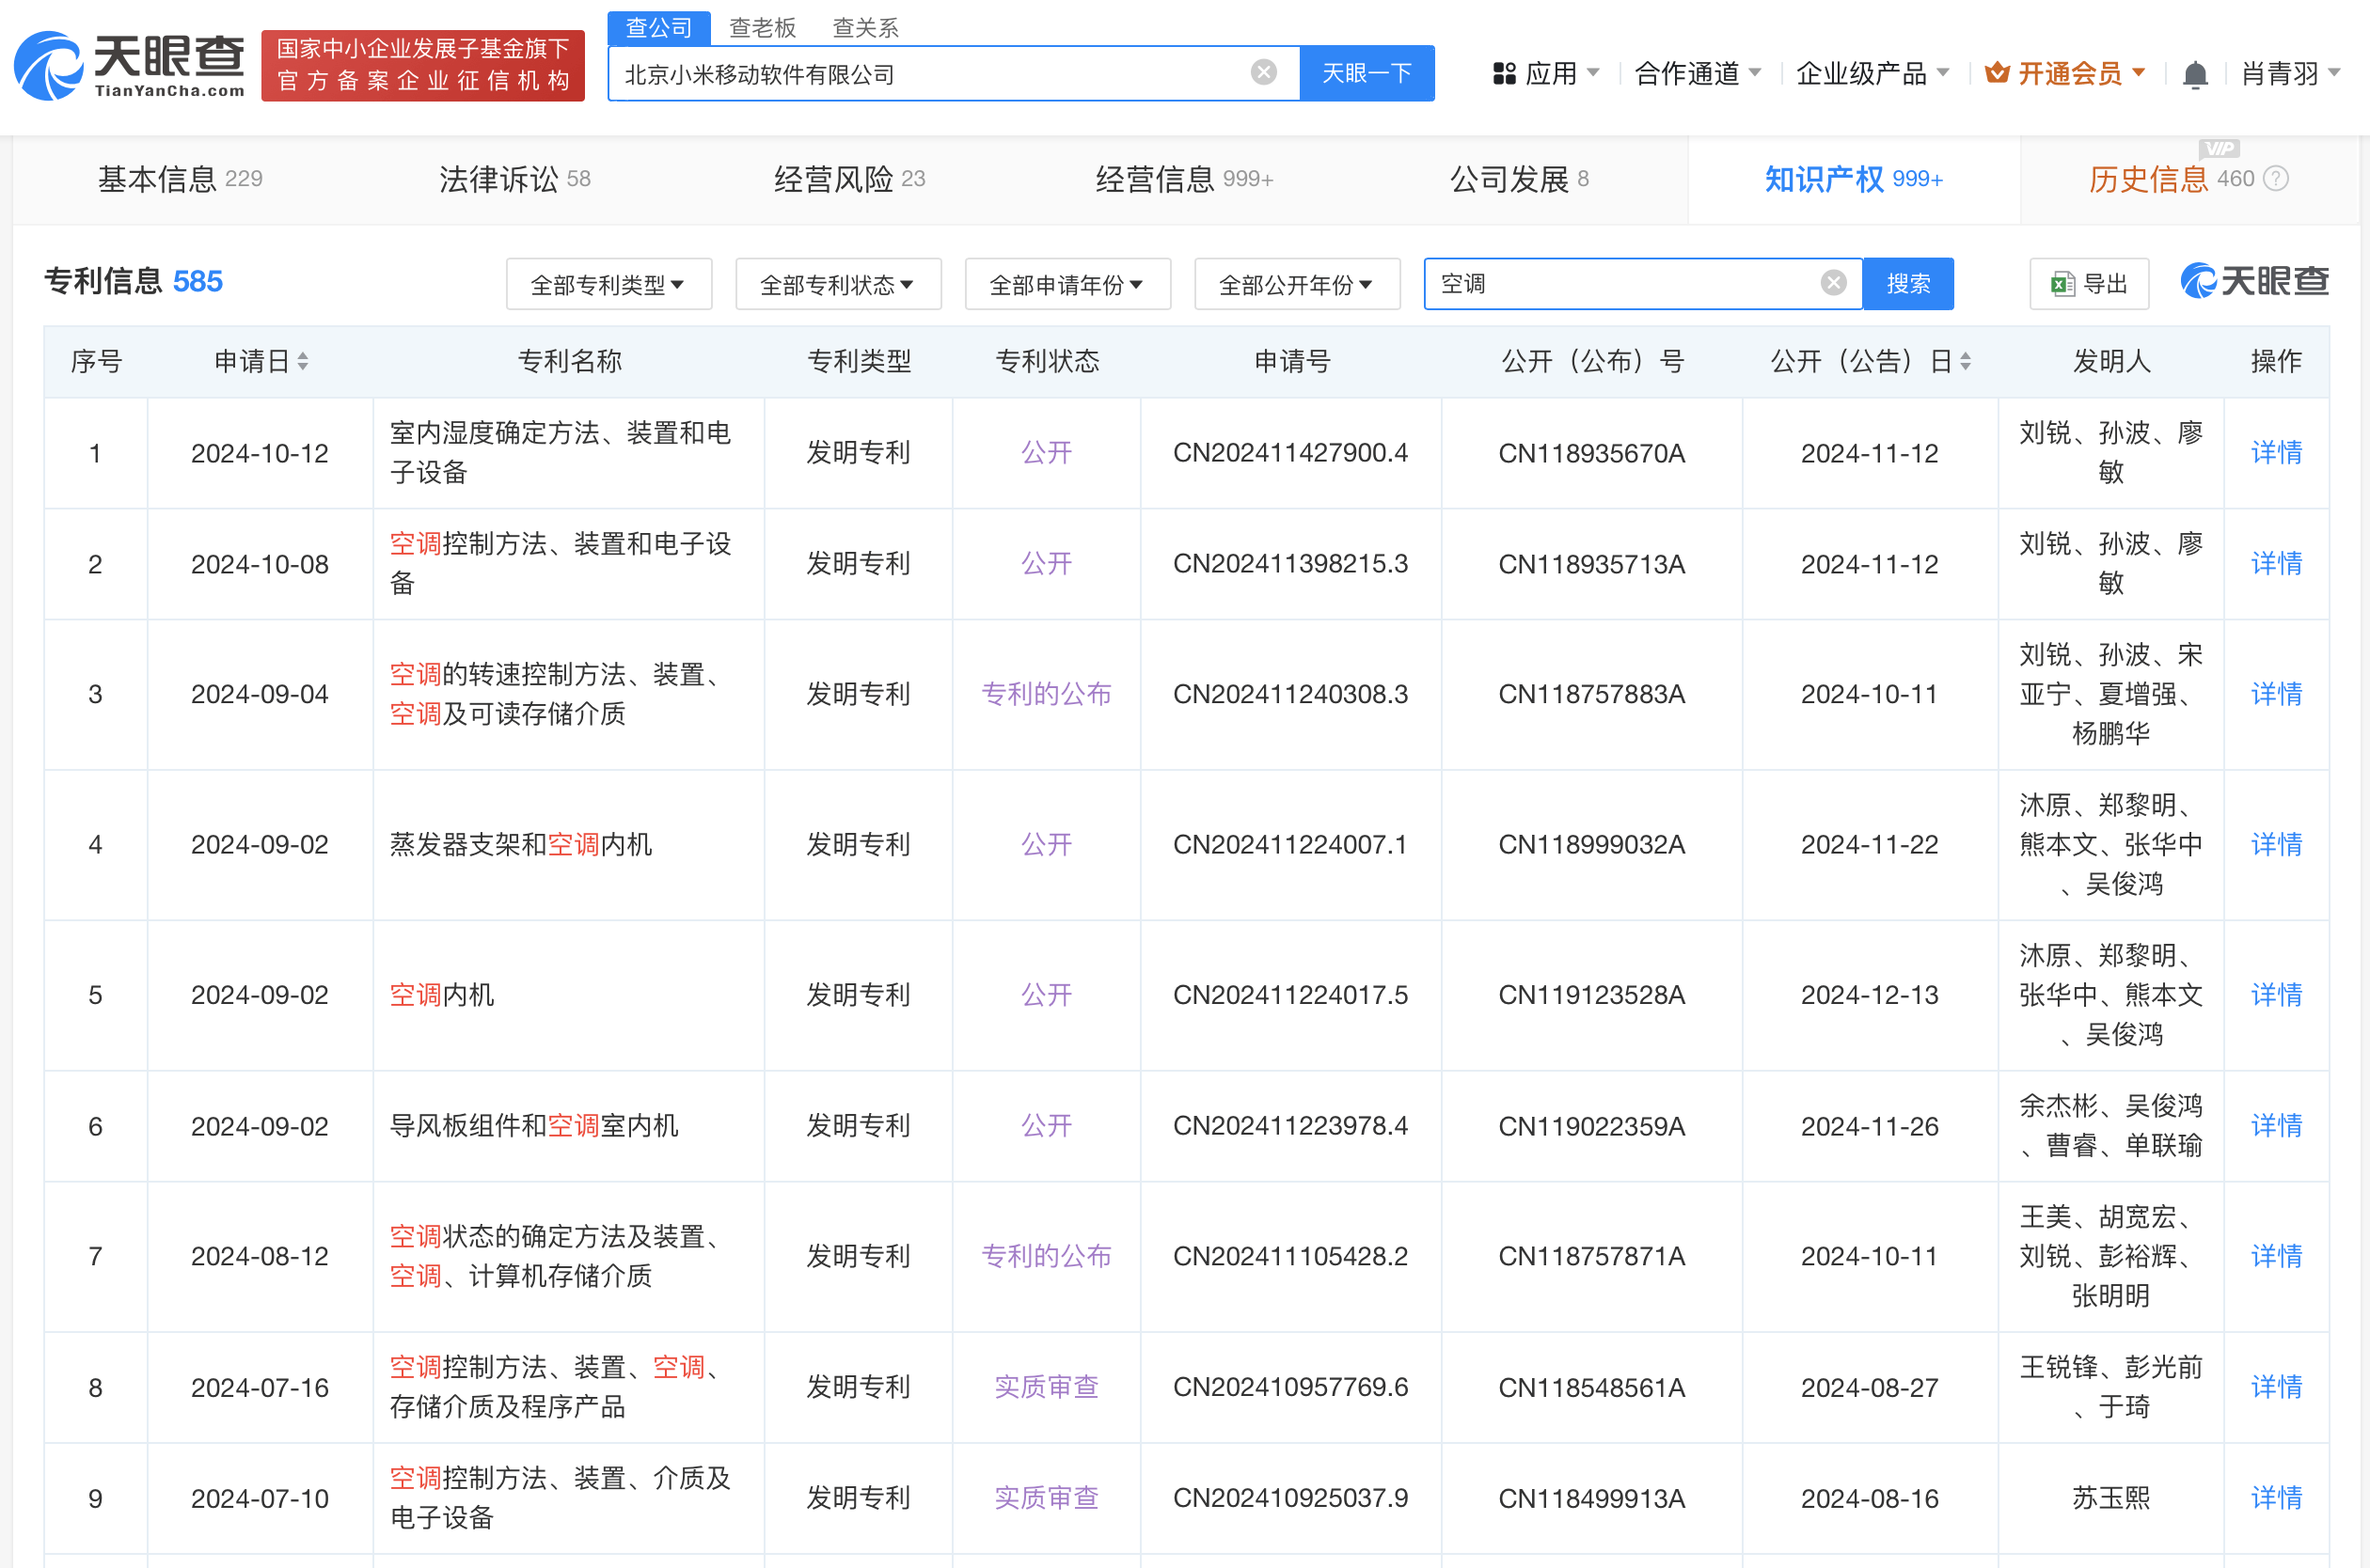The image size is (2370, 1568).
Task: Open 详情 for patent row 1
Action: coord(2275,453)
